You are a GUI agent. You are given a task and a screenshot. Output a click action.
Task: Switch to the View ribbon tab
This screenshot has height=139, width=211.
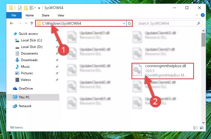tap(61, 15)
